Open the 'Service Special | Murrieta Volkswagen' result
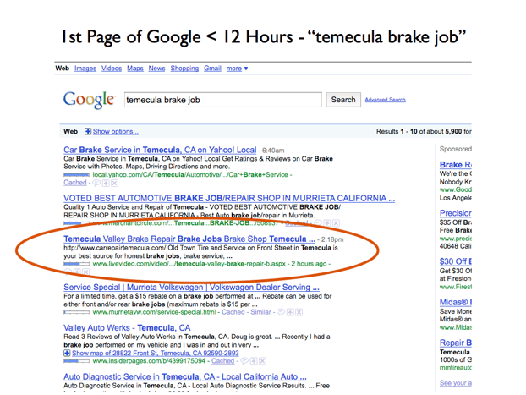Viewport: 526px width, 395px height. coord(191,288)
